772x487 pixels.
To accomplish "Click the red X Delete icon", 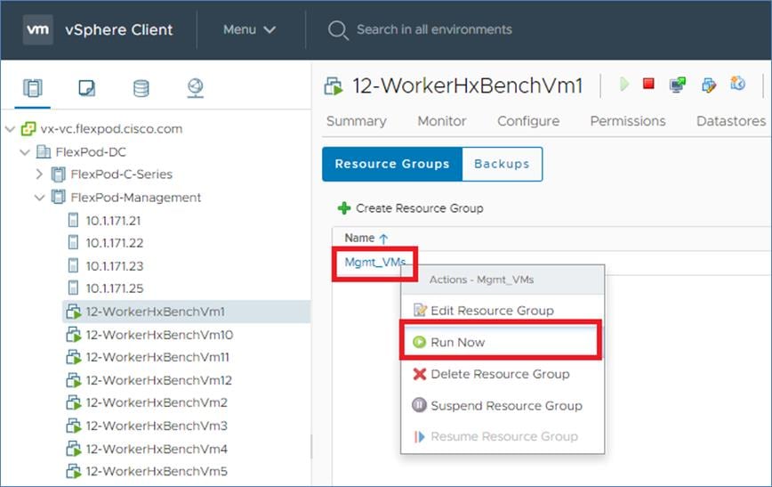I will pos(420,374).
